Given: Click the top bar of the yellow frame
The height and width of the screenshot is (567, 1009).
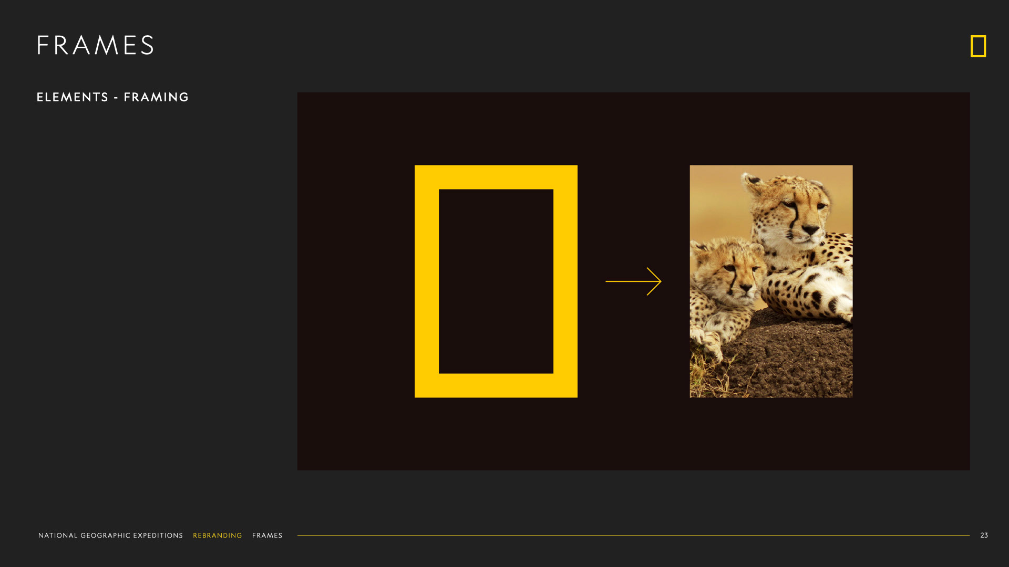Looking at the screenshot, I should (496, 177).
